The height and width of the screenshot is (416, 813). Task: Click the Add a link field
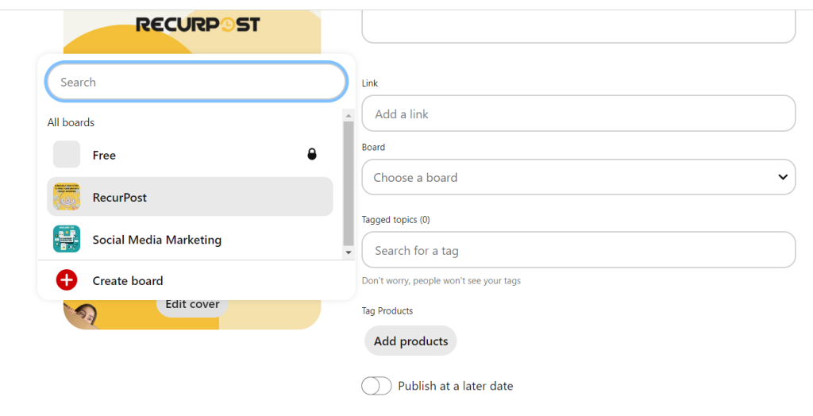click(x=579, y=113)
